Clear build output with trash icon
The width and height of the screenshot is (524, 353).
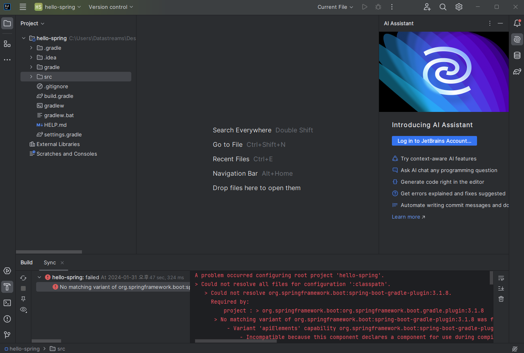[x=501, y=299]
